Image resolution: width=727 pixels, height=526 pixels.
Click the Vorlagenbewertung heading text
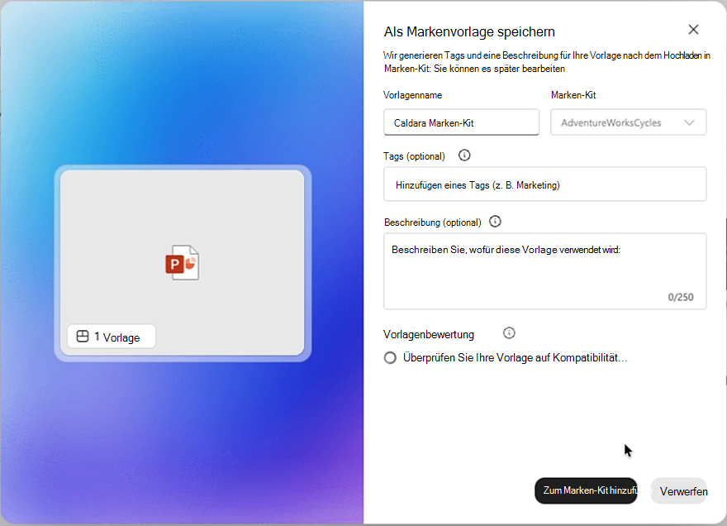click(429, 334)
